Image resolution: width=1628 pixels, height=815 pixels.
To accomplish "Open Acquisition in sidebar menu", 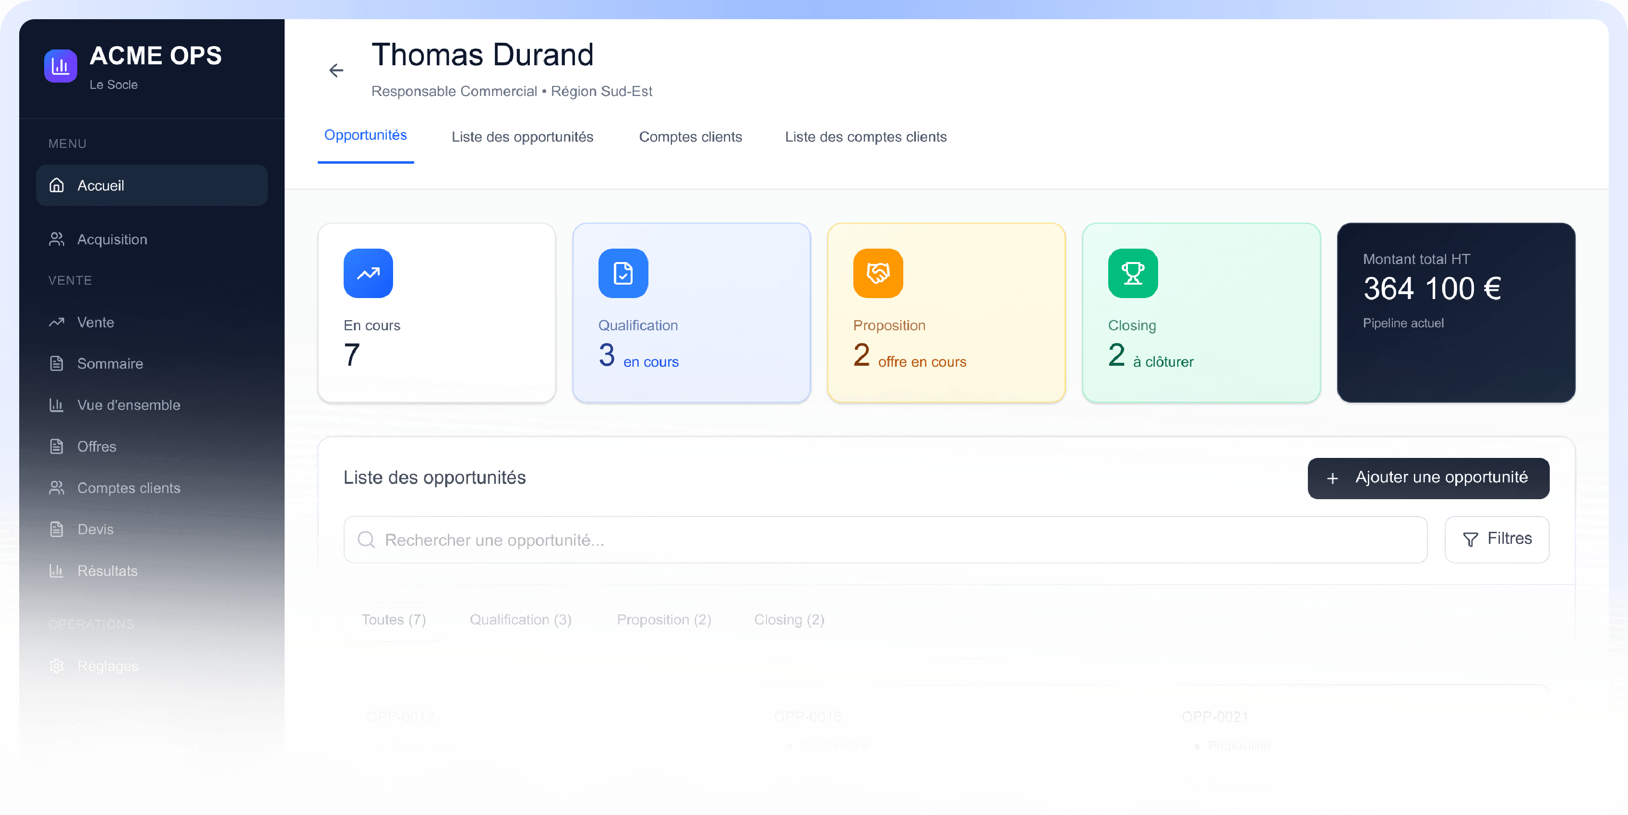I will (112, 240).
